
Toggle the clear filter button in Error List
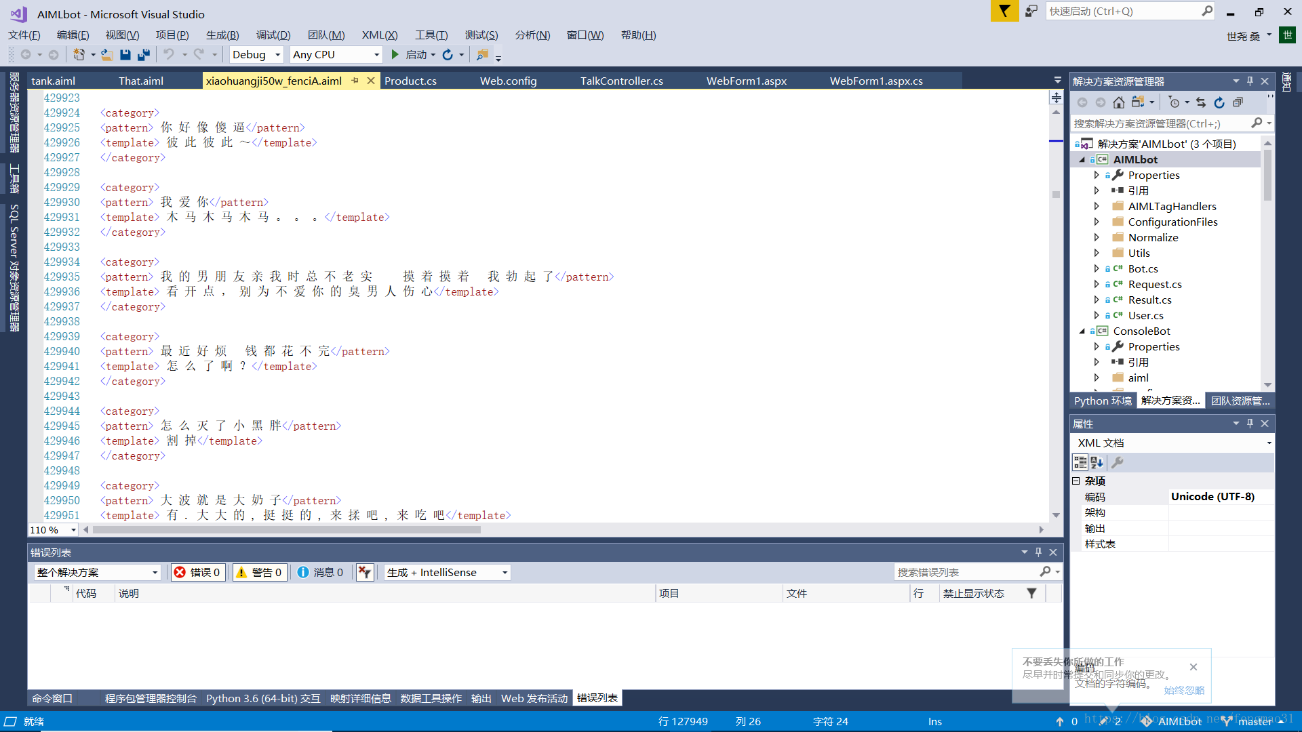pos(365,573)
